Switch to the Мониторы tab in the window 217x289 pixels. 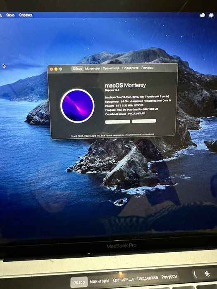coord(93,69)
